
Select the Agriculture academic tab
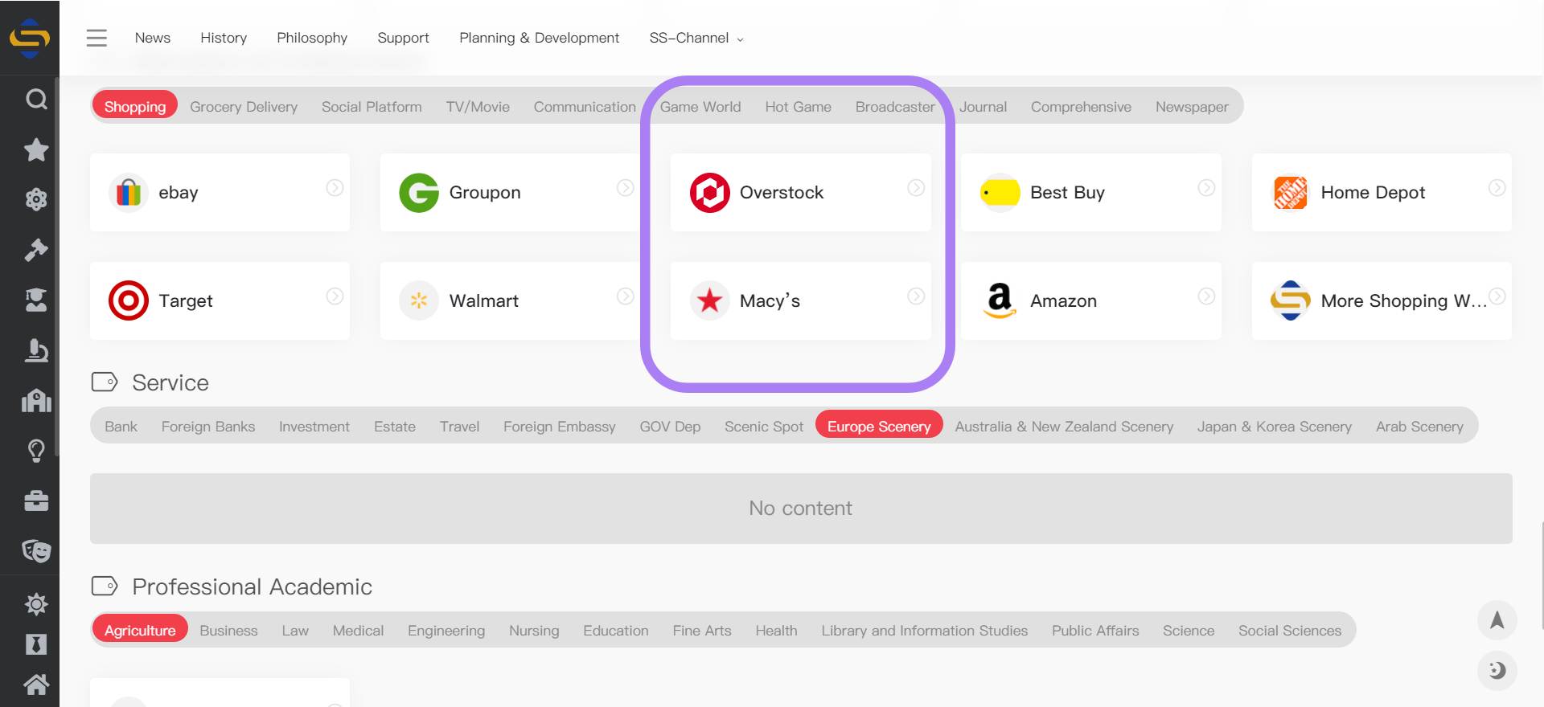[140, 630]
